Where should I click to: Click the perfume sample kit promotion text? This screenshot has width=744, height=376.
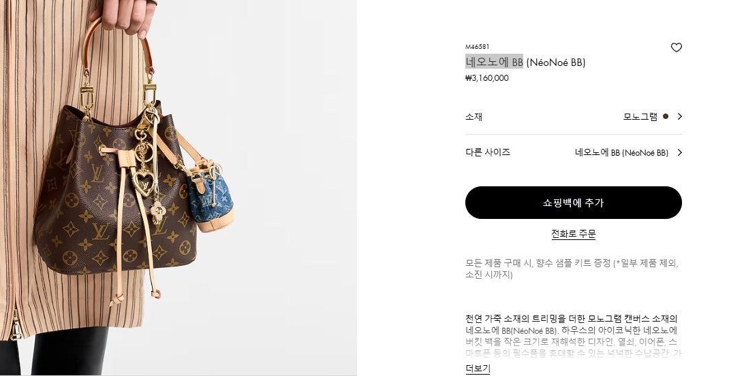pyautogui.click(x=572, y=269)
